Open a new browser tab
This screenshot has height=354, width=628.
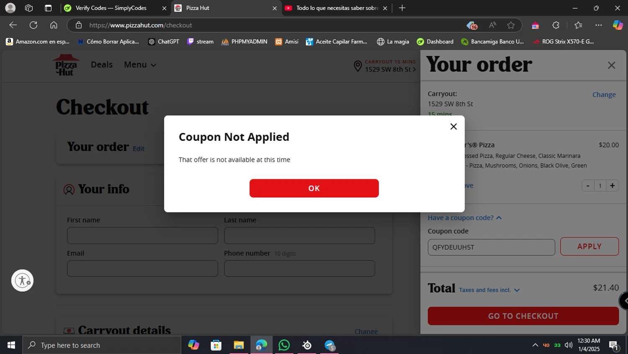402,8
